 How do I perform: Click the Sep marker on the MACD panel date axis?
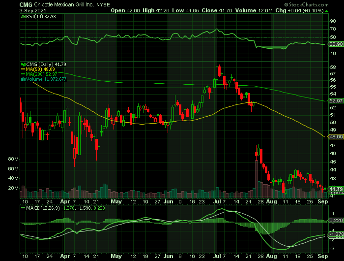tap(323, 256)
